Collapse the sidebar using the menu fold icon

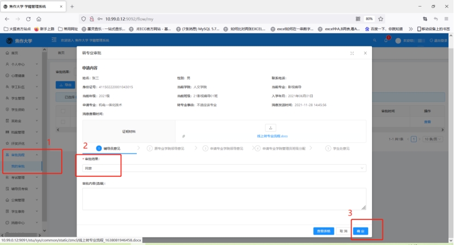pyautogui.click(x=54, y=40)
